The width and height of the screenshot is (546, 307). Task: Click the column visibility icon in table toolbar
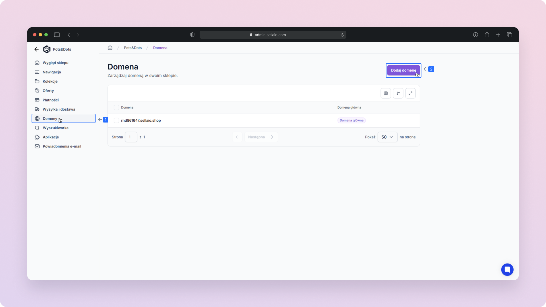(x=386, y=93)
